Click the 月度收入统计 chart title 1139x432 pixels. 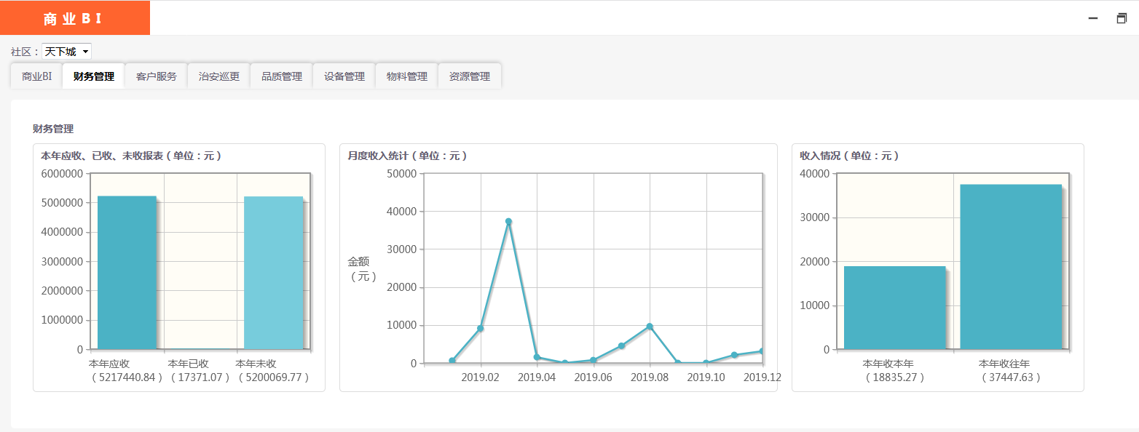coord(407,156)
